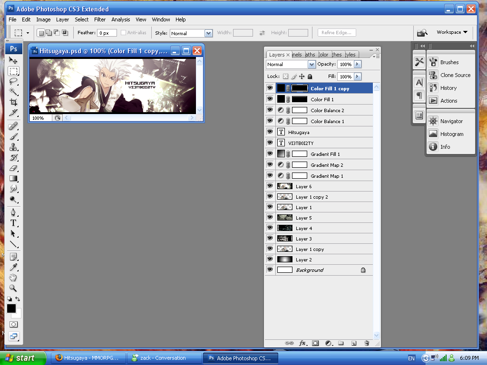This screenshot has height=365, width=487.
Task: Open the Window menu
Action: (x=161, y=19)
